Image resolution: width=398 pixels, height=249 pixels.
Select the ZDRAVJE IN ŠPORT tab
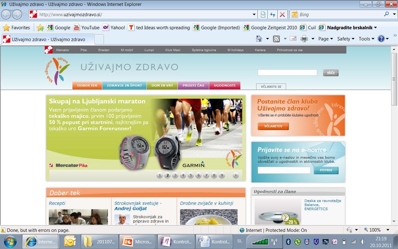[124, 85]
